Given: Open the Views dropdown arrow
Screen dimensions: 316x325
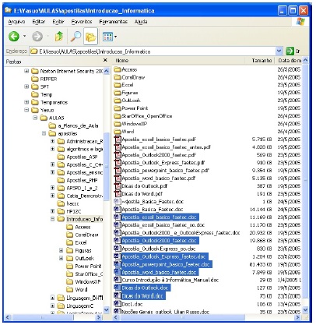Looking at the screenshot, I should tap(115, 37).
